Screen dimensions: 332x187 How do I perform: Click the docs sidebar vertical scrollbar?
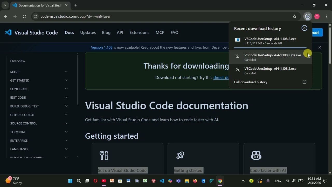(77, 81)
